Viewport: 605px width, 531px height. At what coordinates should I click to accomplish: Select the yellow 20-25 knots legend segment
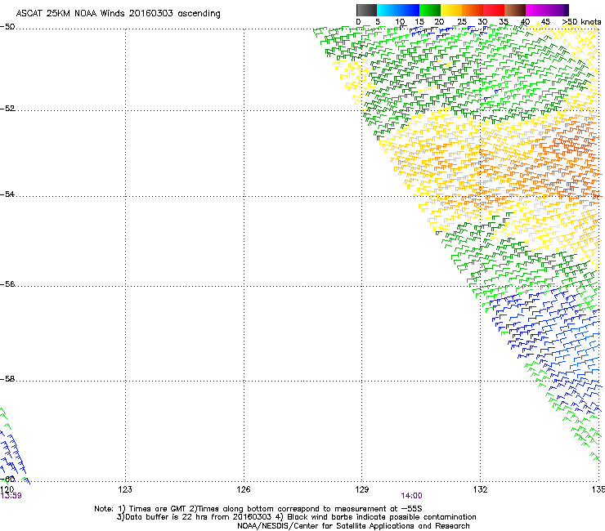[451, 10]
